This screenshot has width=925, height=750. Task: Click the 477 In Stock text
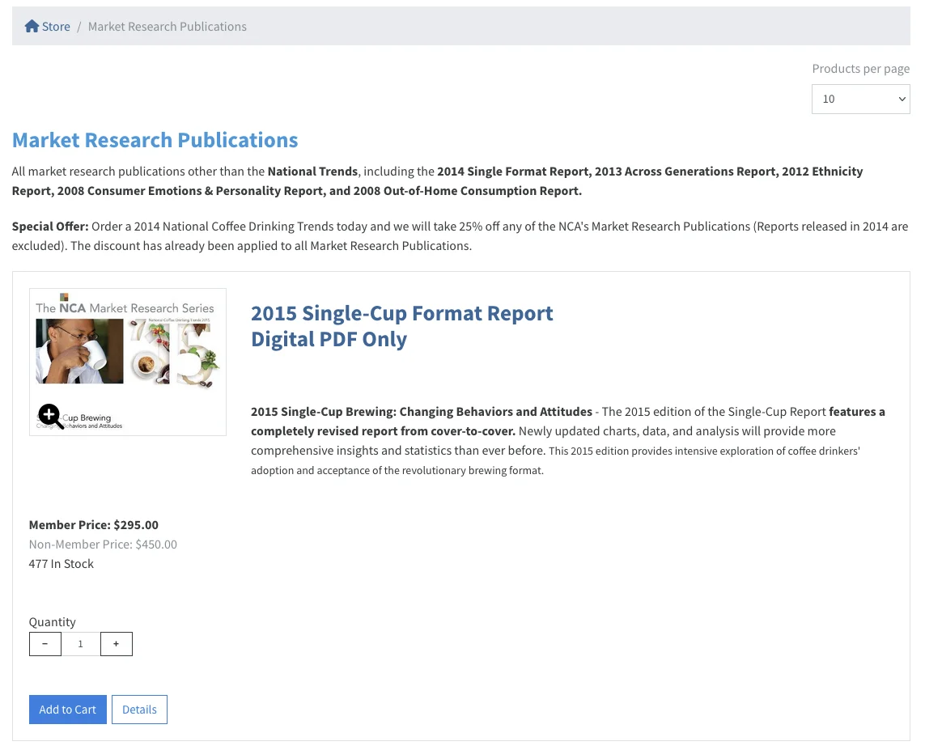click(62, 564)
